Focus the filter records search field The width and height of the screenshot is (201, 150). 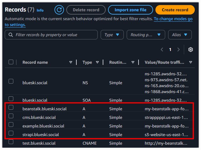pos(53,35)
